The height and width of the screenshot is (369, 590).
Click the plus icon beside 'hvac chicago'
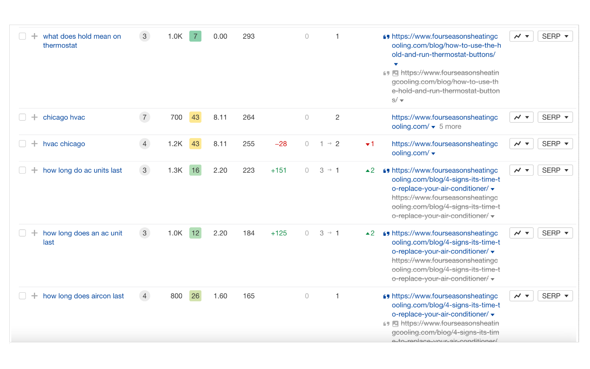click(x=34, y=144)
